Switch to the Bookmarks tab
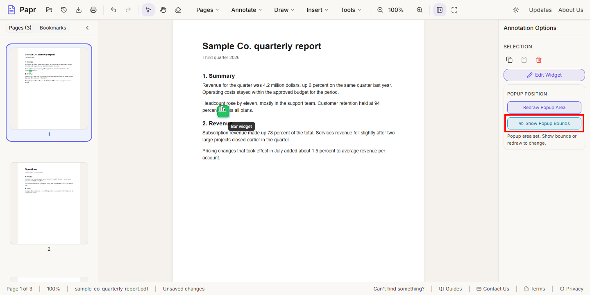This screenshot has width=590, height=295. point(53,28)
